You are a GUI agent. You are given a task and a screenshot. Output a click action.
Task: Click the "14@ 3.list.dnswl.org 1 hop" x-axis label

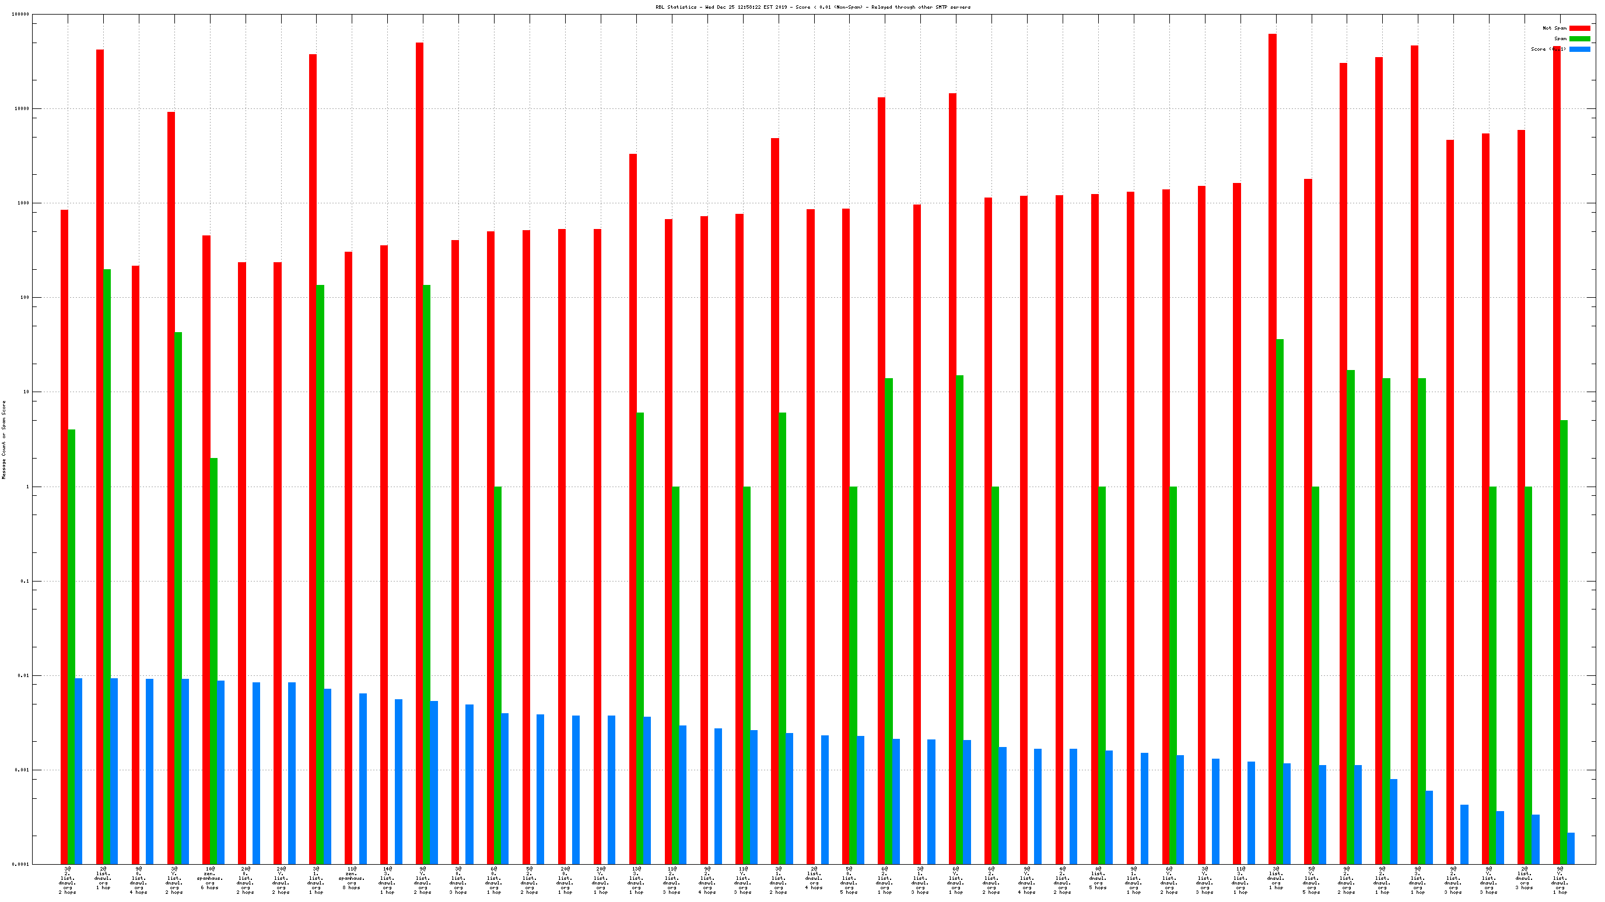pos(387,880)
